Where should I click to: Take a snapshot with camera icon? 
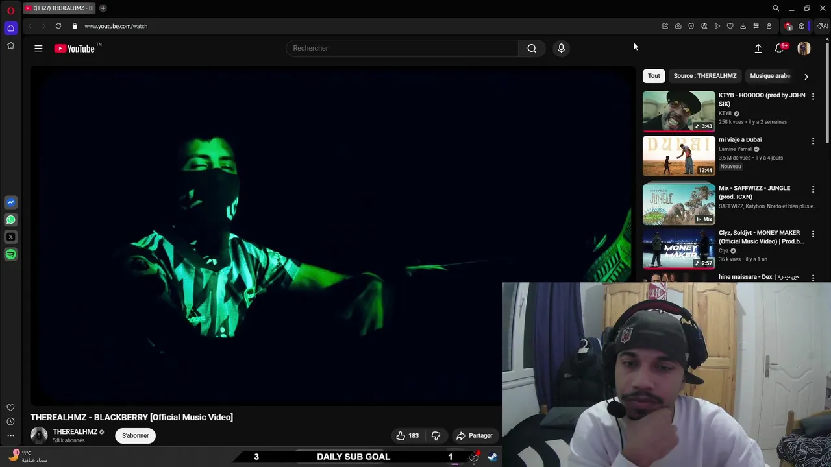tap(678, 26)
